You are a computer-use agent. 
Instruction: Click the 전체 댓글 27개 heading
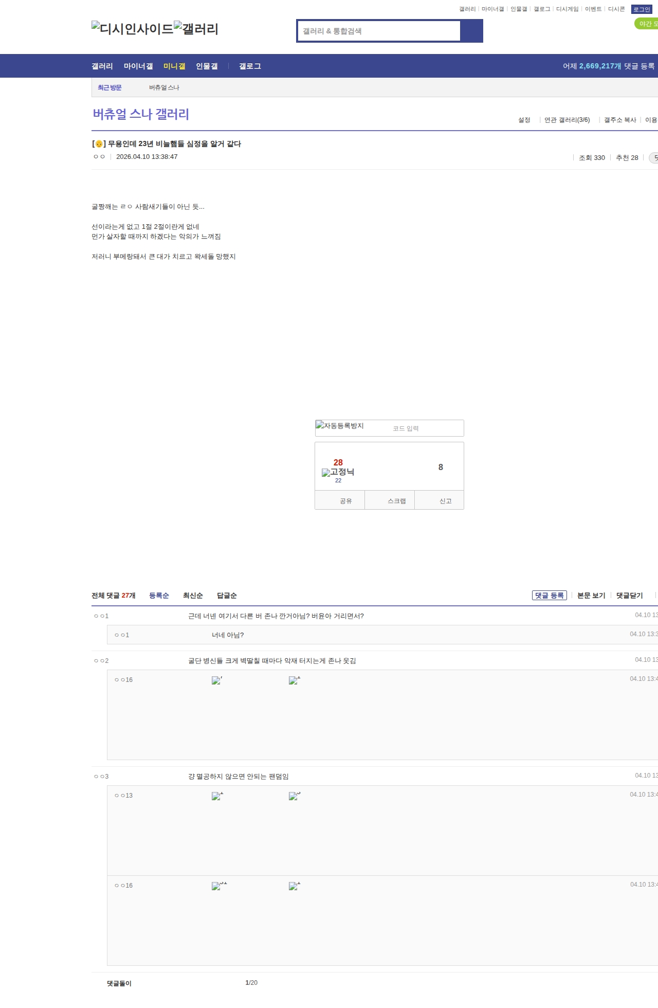click(x=114, y=596)
